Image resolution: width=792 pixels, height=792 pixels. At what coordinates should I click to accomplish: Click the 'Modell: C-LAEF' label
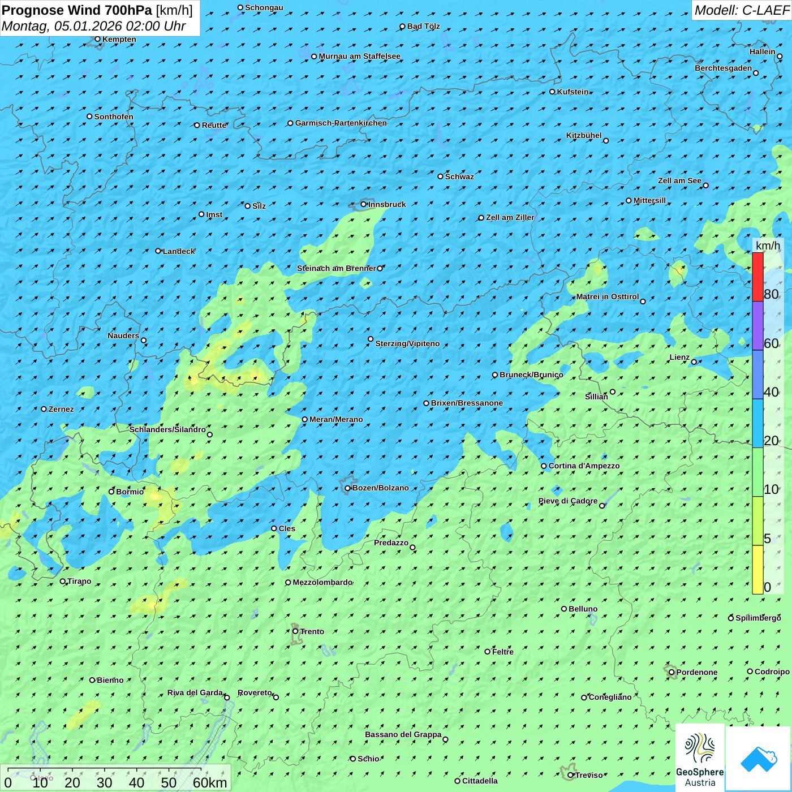click(742, 10)
